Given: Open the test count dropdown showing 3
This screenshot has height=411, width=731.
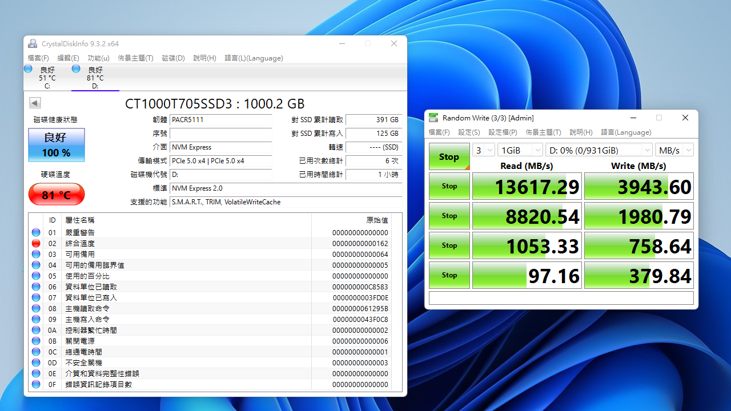Looking at the screenshot, I should coord(483,150).
